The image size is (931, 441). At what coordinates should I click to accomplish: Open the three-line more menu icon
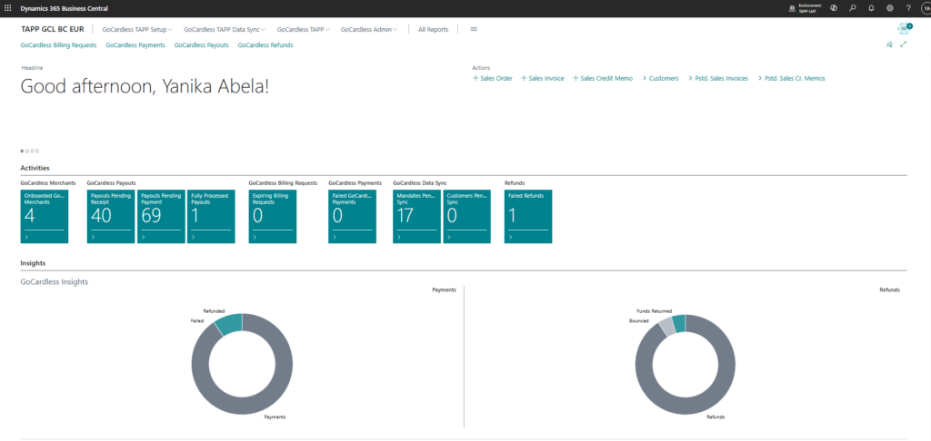coord(474,29)
